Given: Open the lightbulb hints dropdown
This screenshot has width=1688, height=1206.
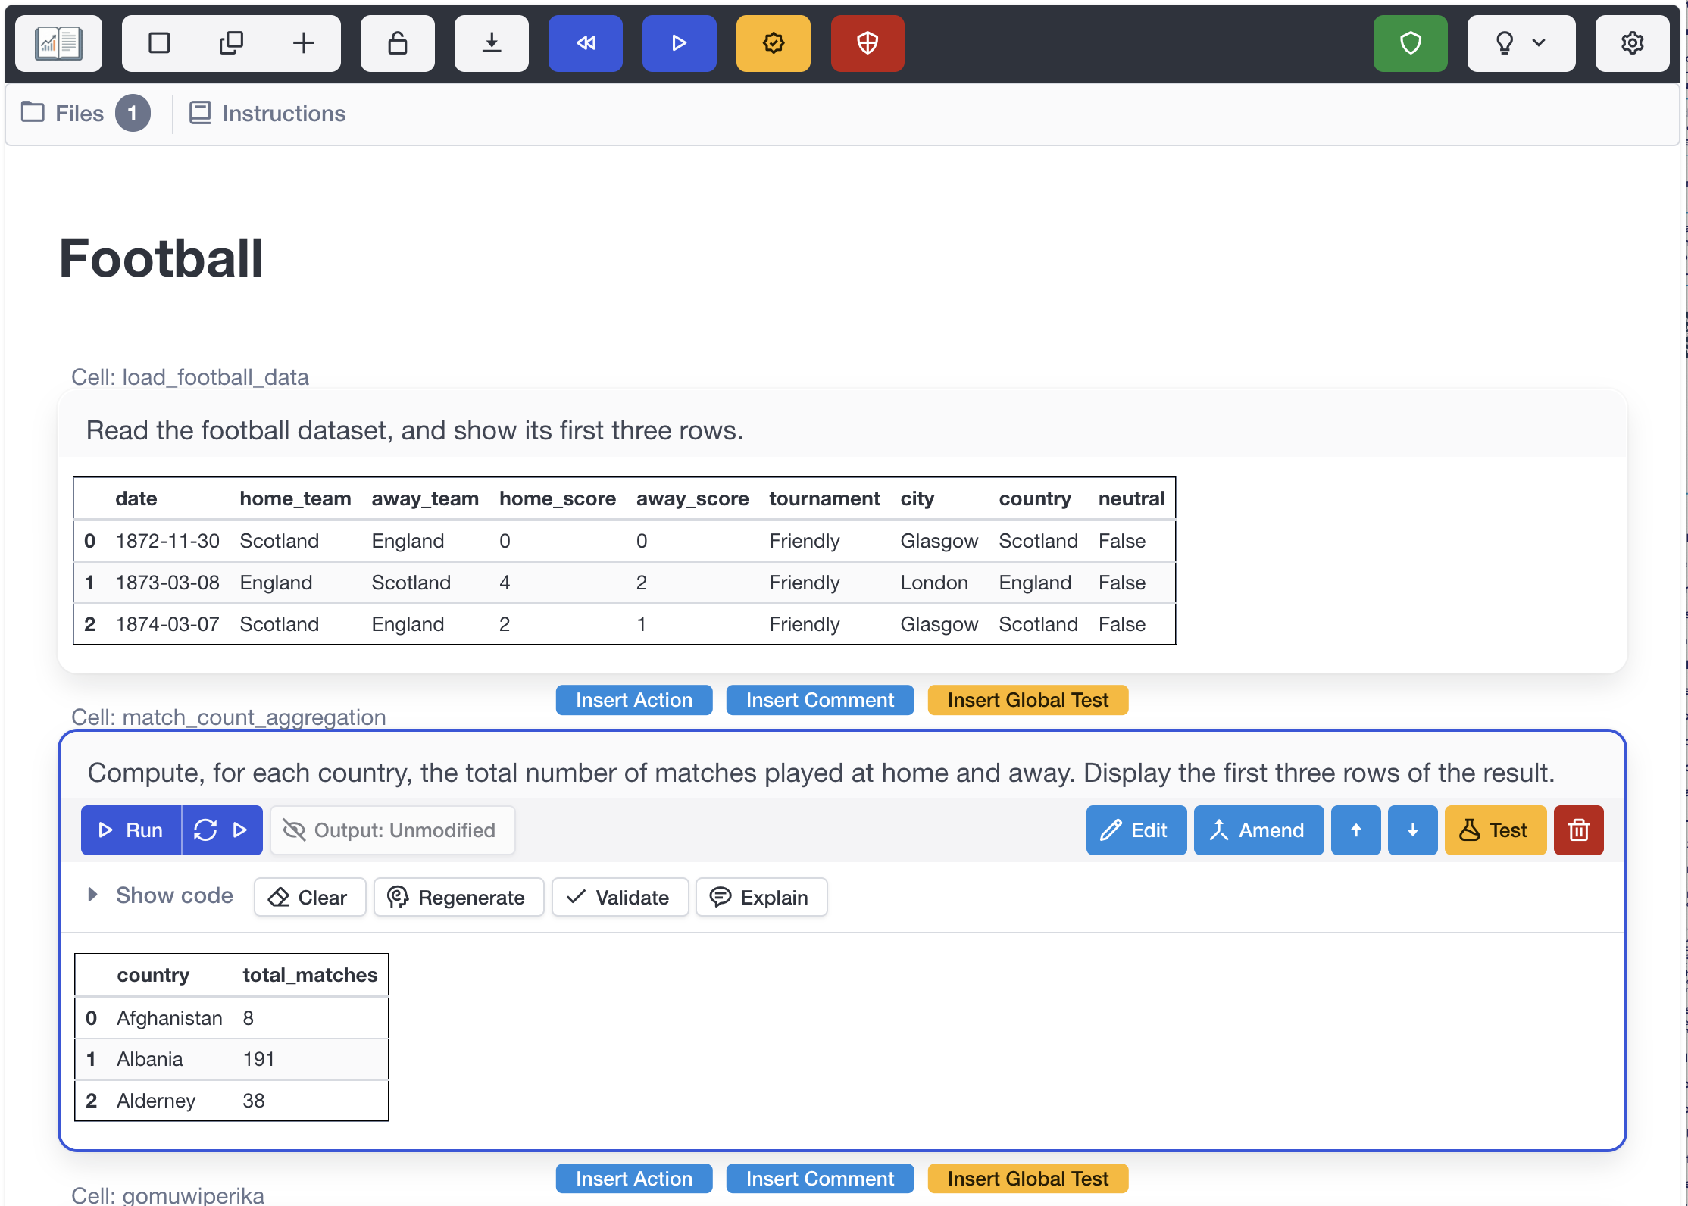Looking at the screenshot, I should click(1521, 43).
